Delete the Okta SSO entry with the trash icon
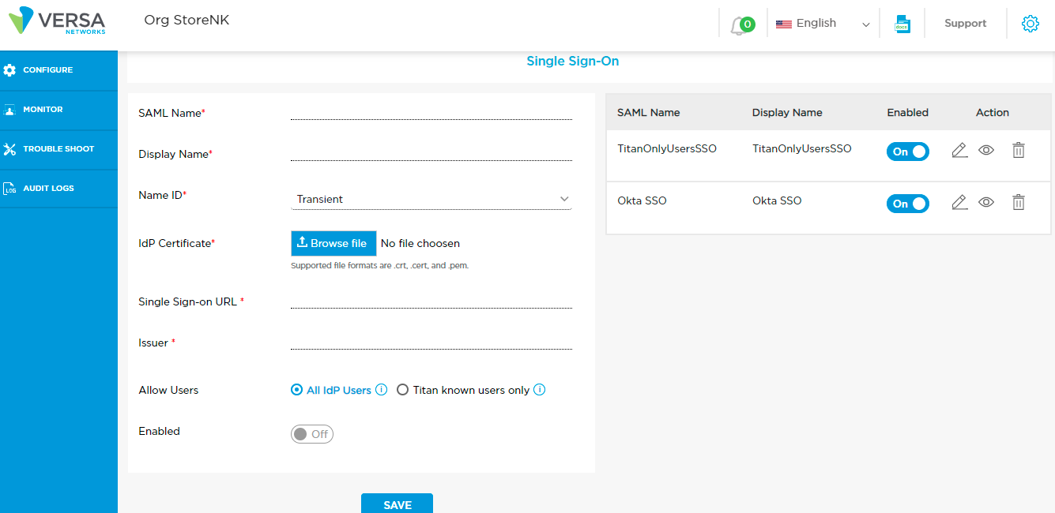This screenshot has width=1055, height=513. click(x=1018, y=202)
